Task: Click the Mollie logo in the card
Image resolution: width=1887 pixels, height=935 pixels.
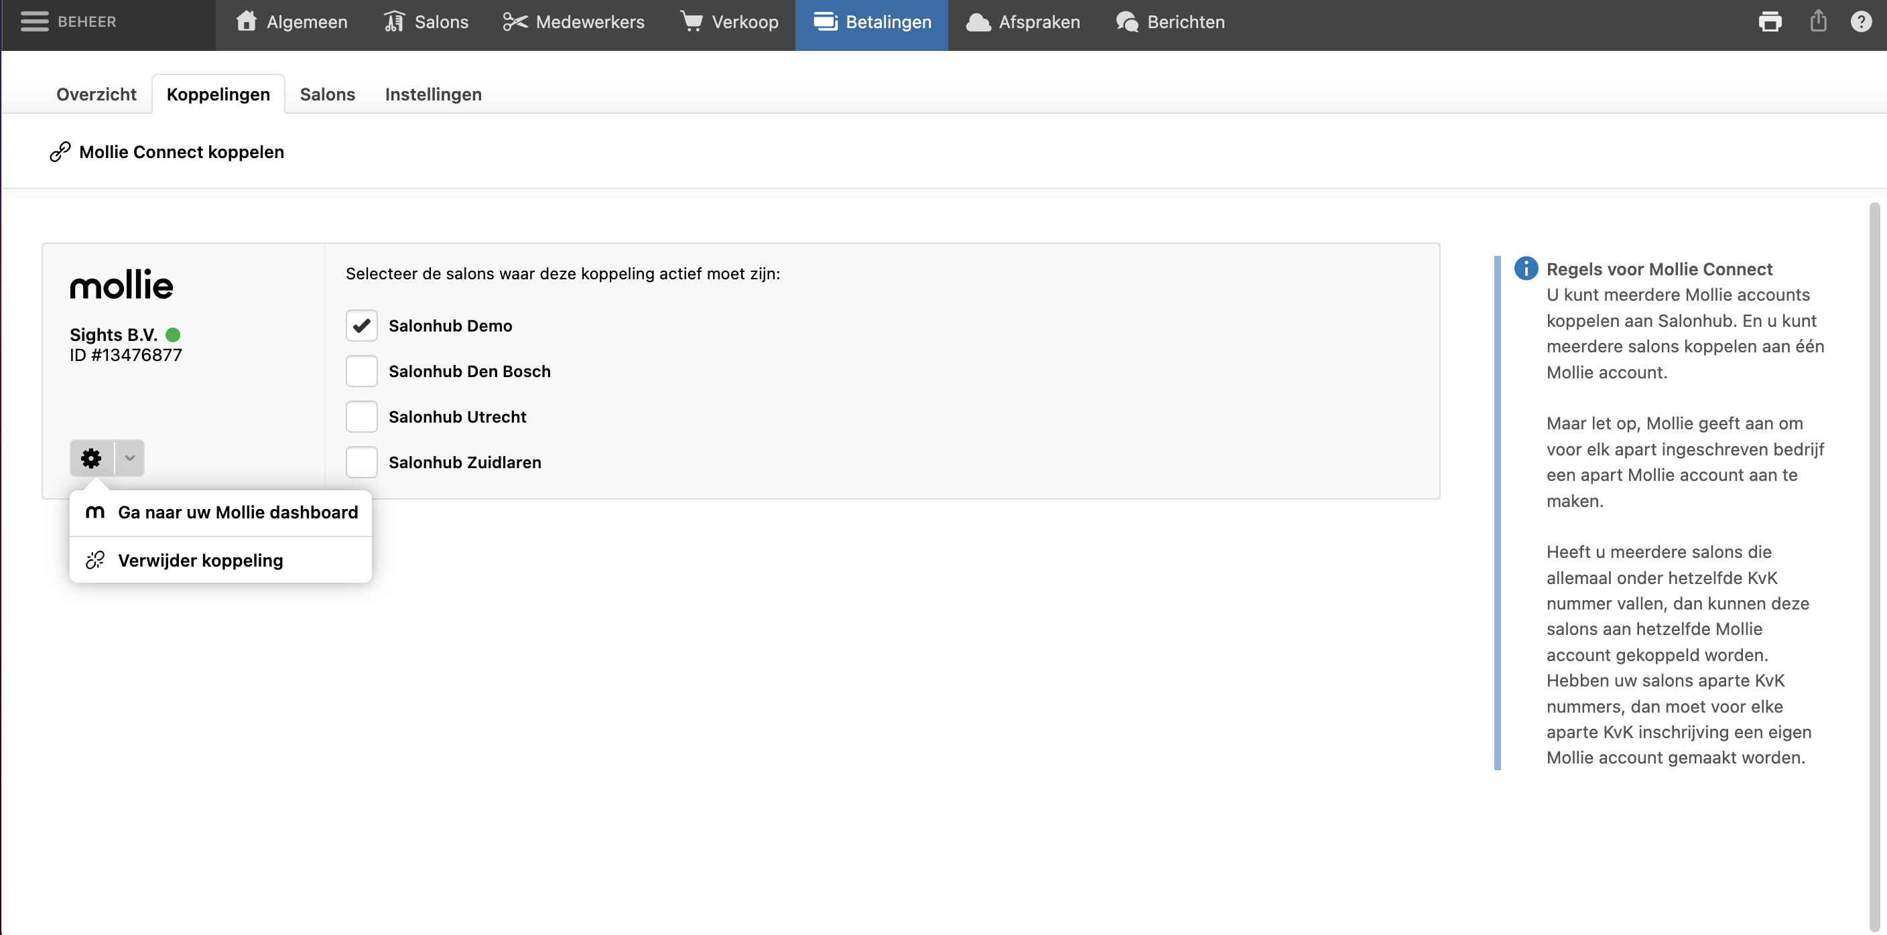Action: point(121,284)
